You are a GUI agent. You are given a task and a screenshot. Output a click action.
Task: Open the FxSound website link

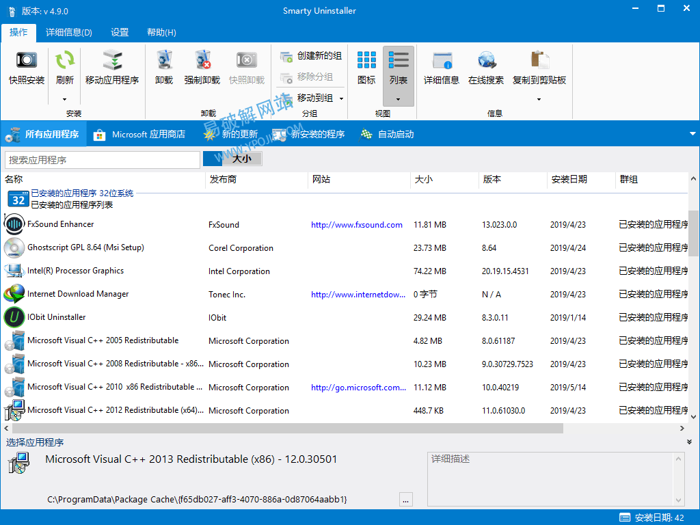[357, 224]
